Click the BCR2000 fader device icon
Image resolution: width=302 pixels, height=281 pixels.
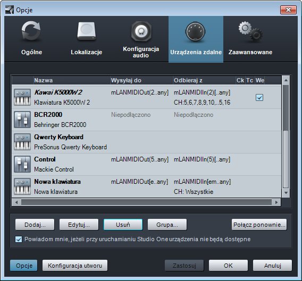point(22,120)
